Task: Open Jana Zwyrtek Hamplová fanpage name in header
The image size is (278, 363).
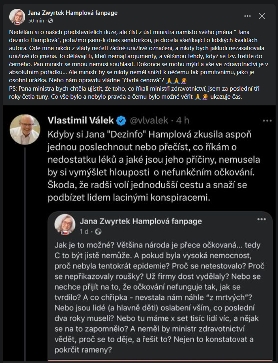Action: (x=73, y=13)
